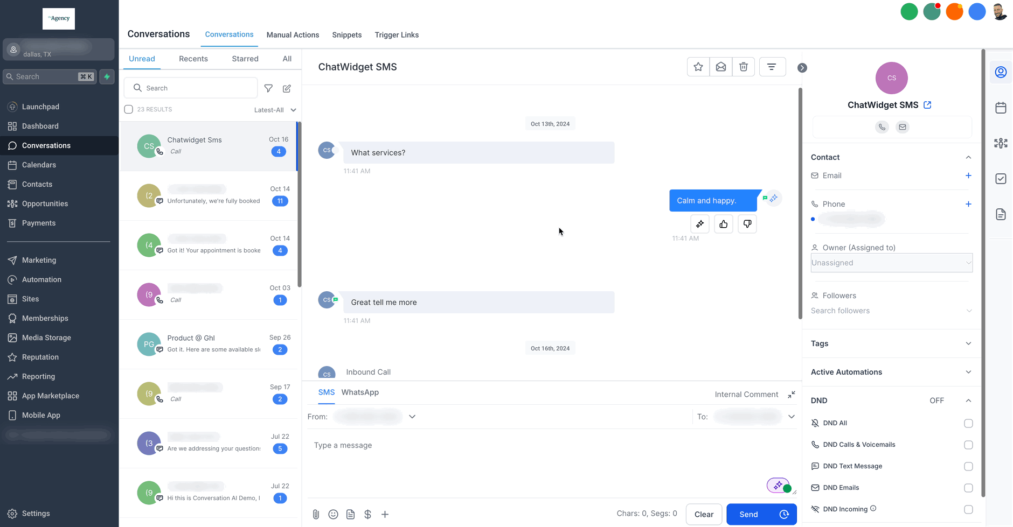Click the Clear button
1013x527 pixels.
coord(704,514)
